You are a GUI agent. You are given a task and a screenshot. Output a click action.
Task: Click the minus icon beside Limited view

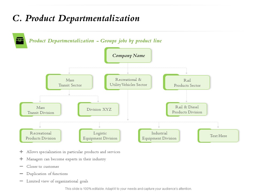click(x=21, y=181)
